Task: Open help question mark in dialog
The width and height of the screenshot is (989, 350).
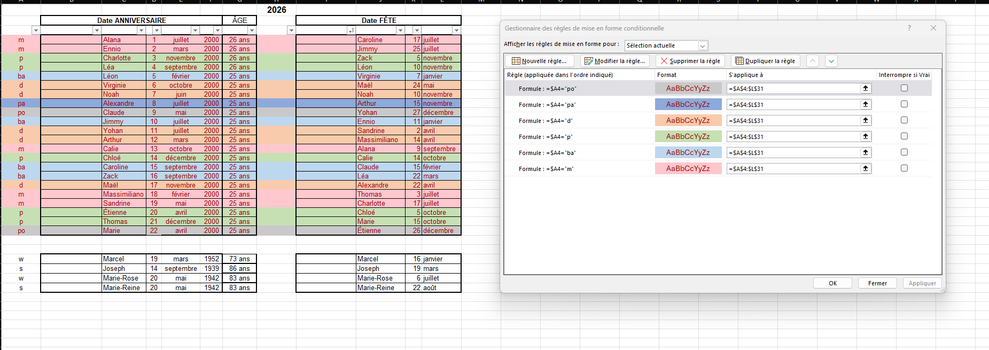Action: [909, 28]
